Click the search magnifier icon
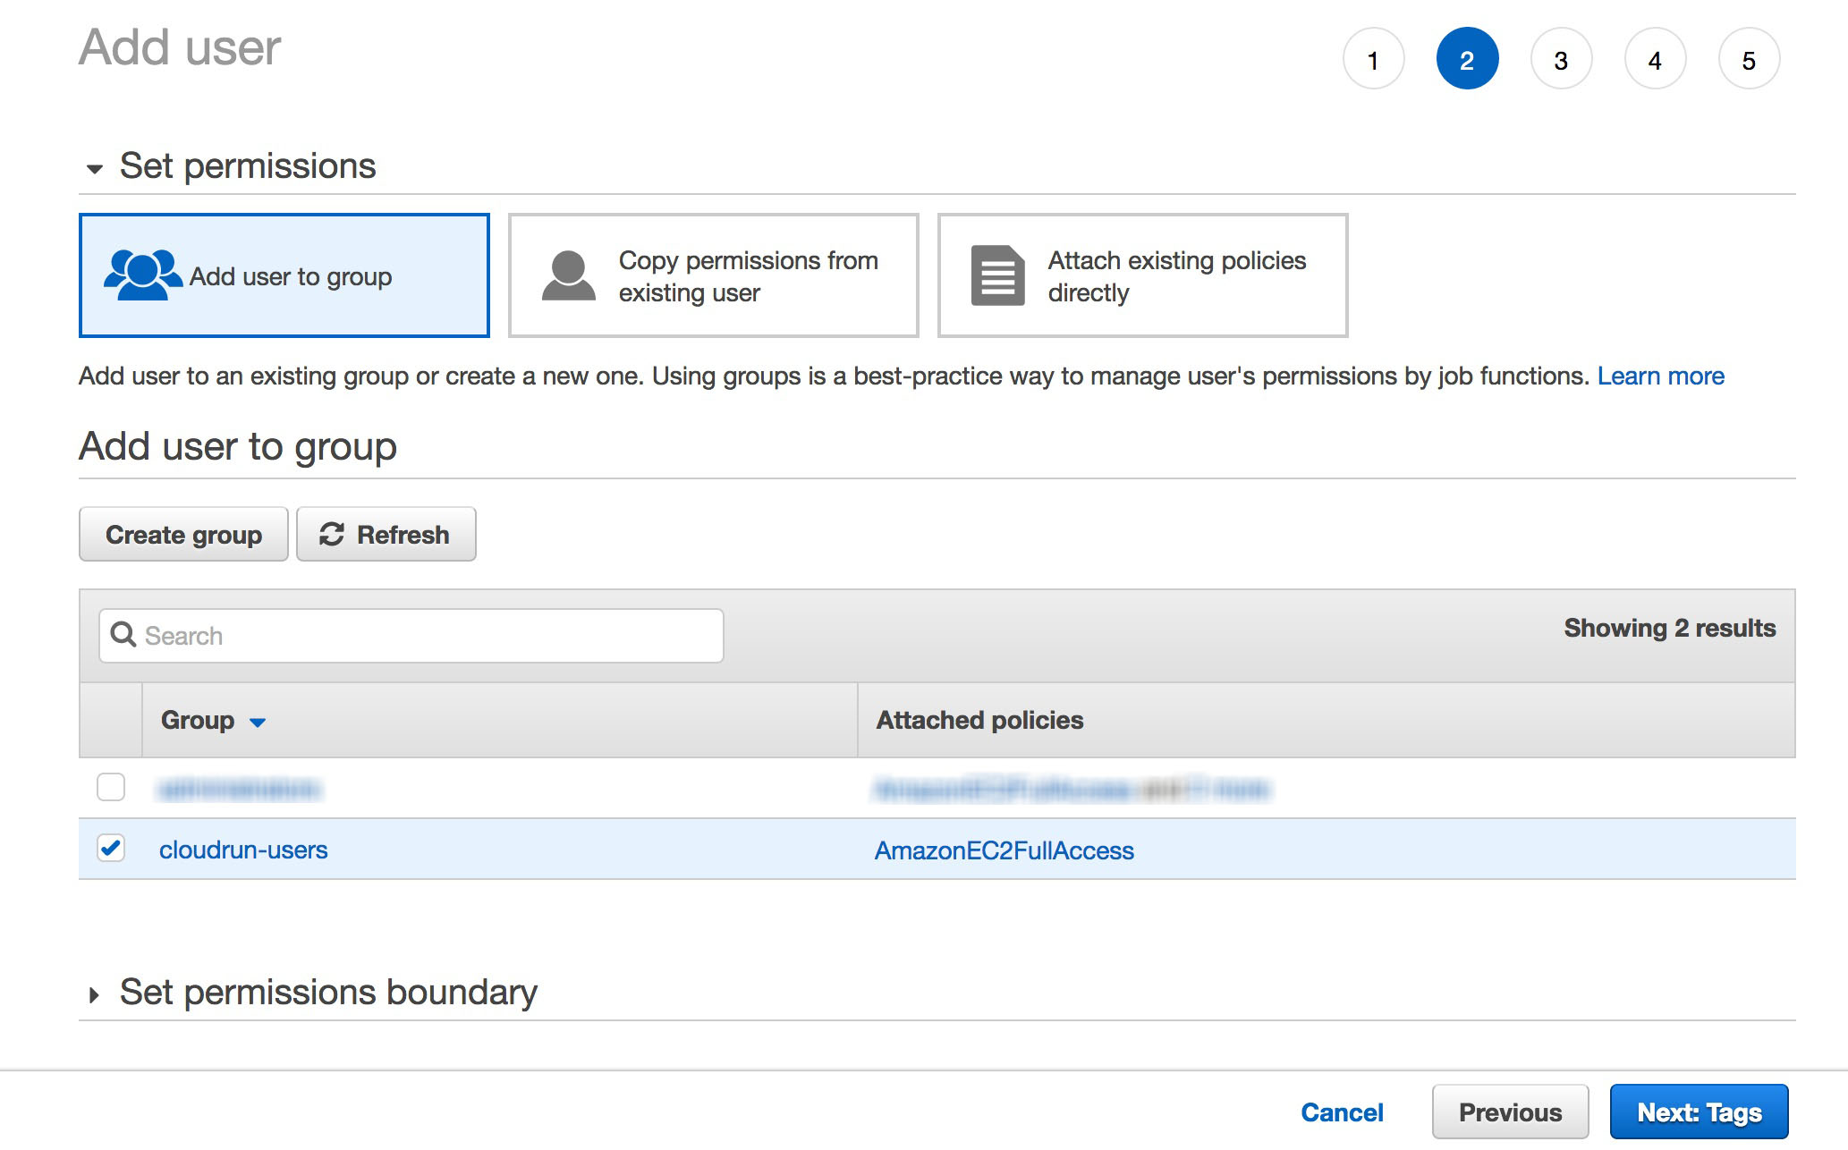 pyautogui.click(x=123, y=635)
